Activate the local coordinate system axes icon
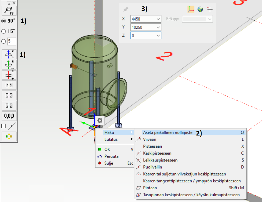This screenshot has width=262, height=202. point(191,9)
